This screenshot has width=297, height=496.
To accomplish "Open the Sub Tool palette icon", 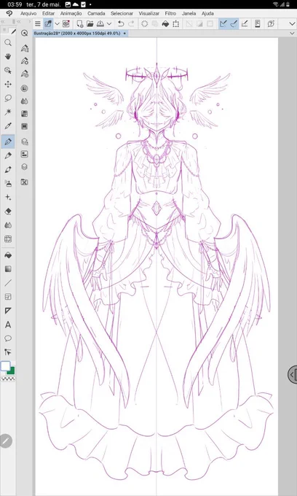I will 24,48.
